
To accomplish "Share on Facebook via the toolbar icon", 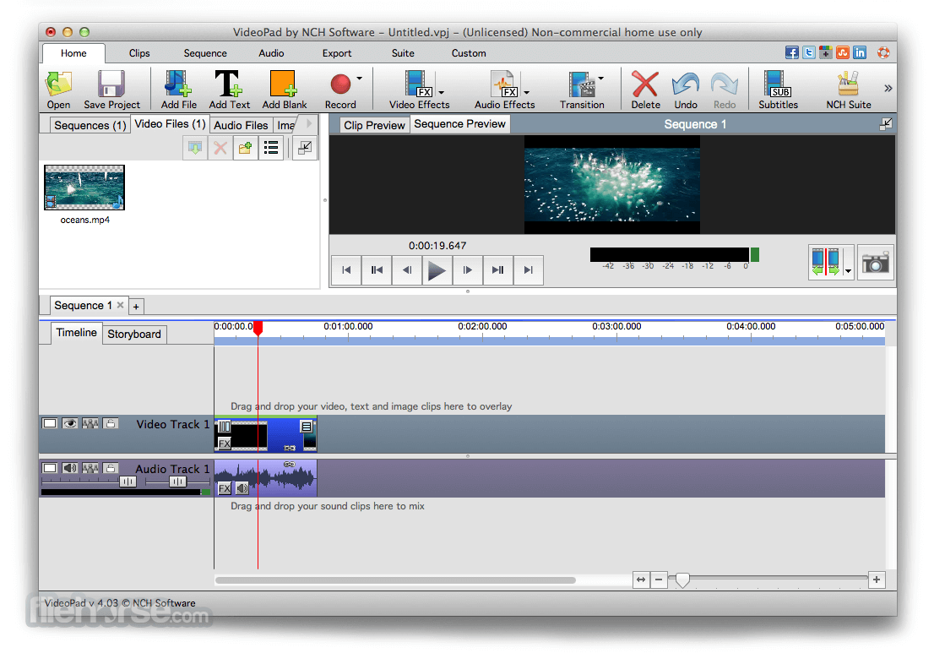I will pos(791,52).
